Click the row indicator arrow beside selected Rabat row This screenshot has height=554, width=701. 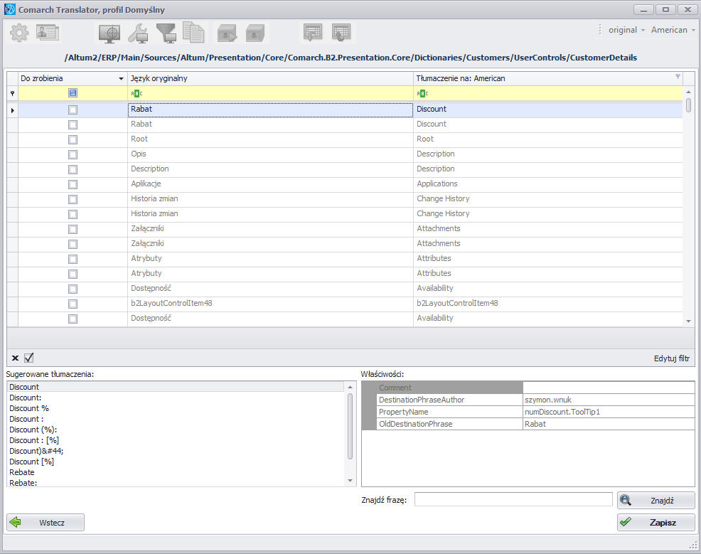coord(13,110)
